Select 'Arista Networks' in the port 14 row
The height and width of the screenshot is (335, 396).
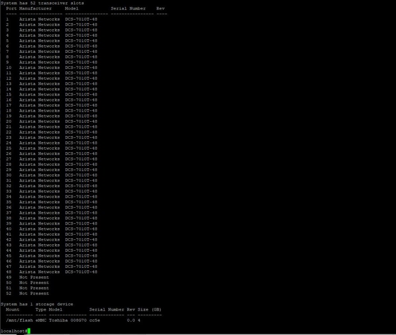39,89
